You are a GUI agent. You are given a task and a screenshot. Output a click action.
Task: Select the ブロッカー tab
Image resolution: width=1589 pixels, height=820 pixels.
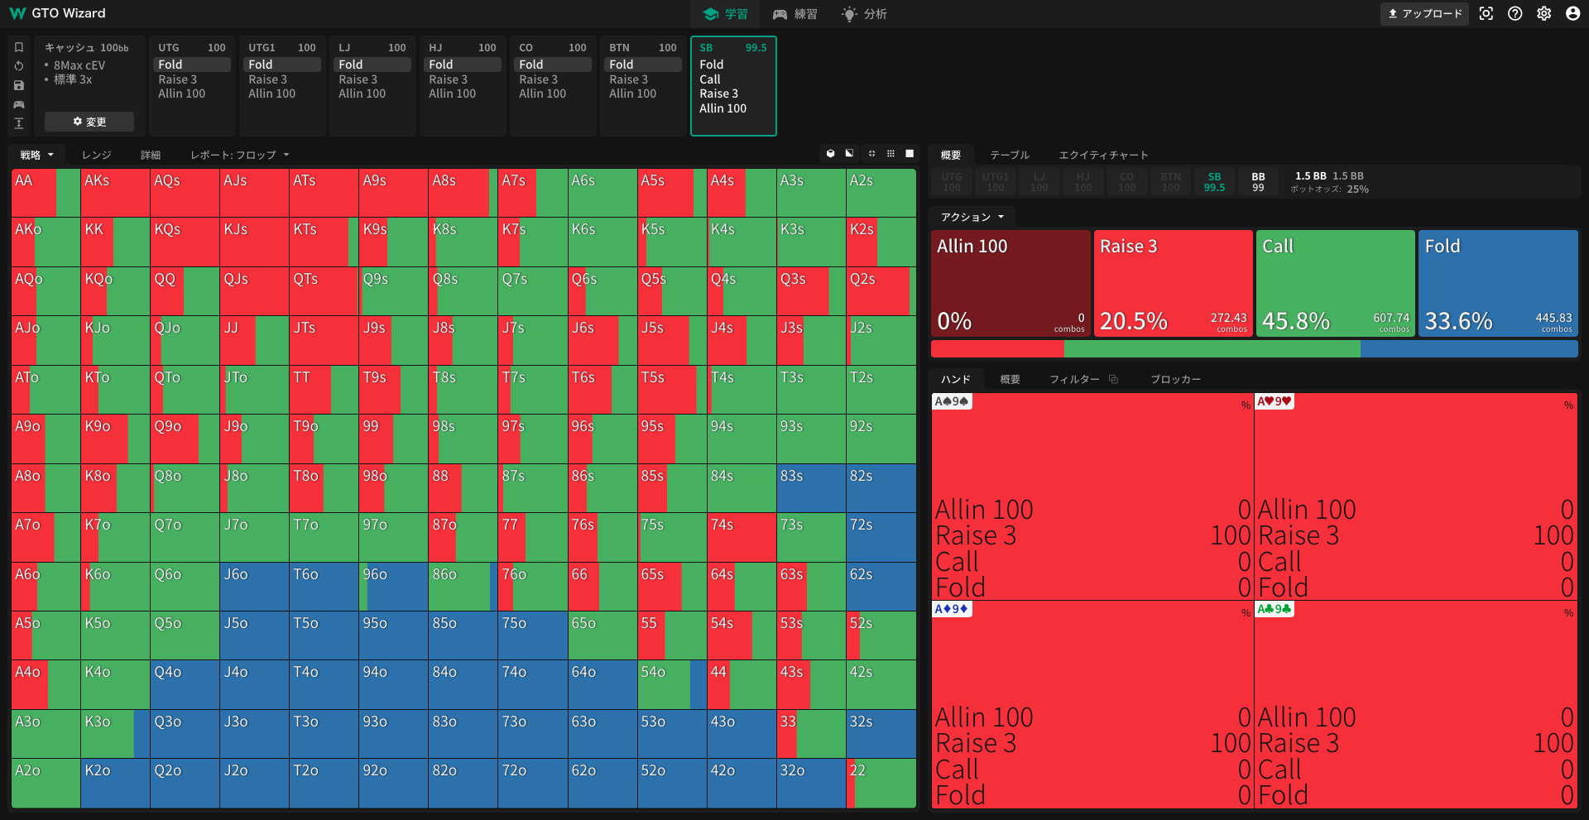[1175, 379]
